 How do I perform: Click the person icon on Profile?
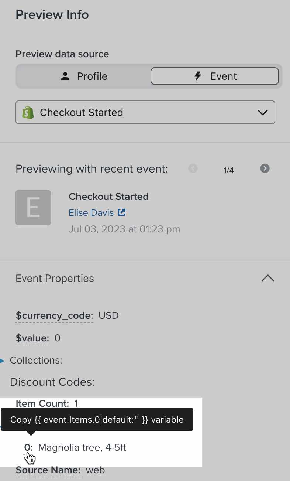(x=65, y=76)
